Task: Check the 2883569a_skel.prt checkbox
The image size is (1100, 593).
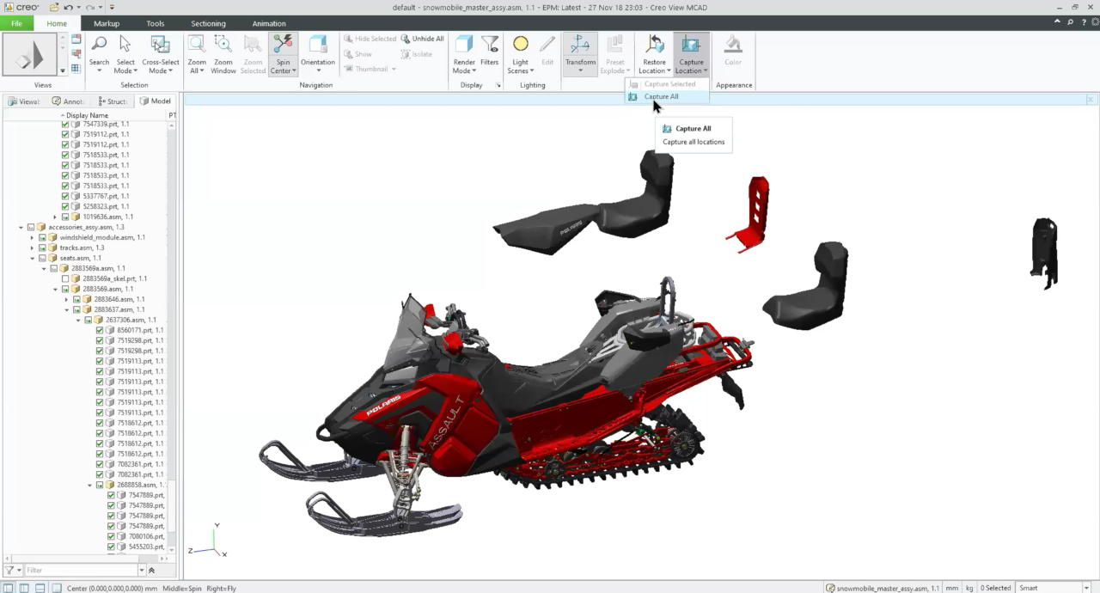Action: click(65, 278)
